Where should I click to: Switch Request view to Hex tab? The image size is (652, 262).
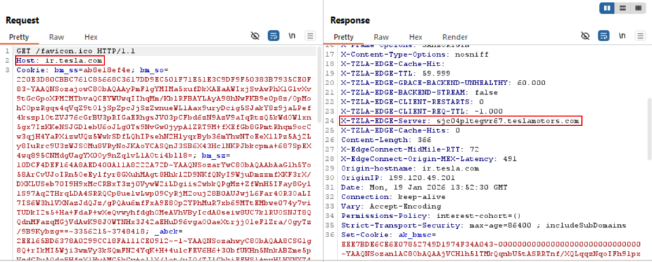click(91, 37)
